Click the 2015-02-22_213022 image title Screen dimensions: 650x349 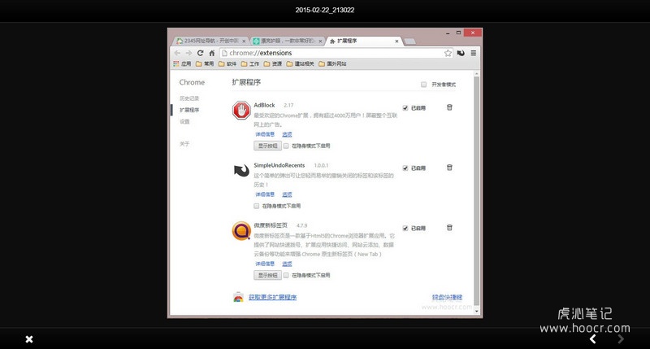click(x=324, y=10)
